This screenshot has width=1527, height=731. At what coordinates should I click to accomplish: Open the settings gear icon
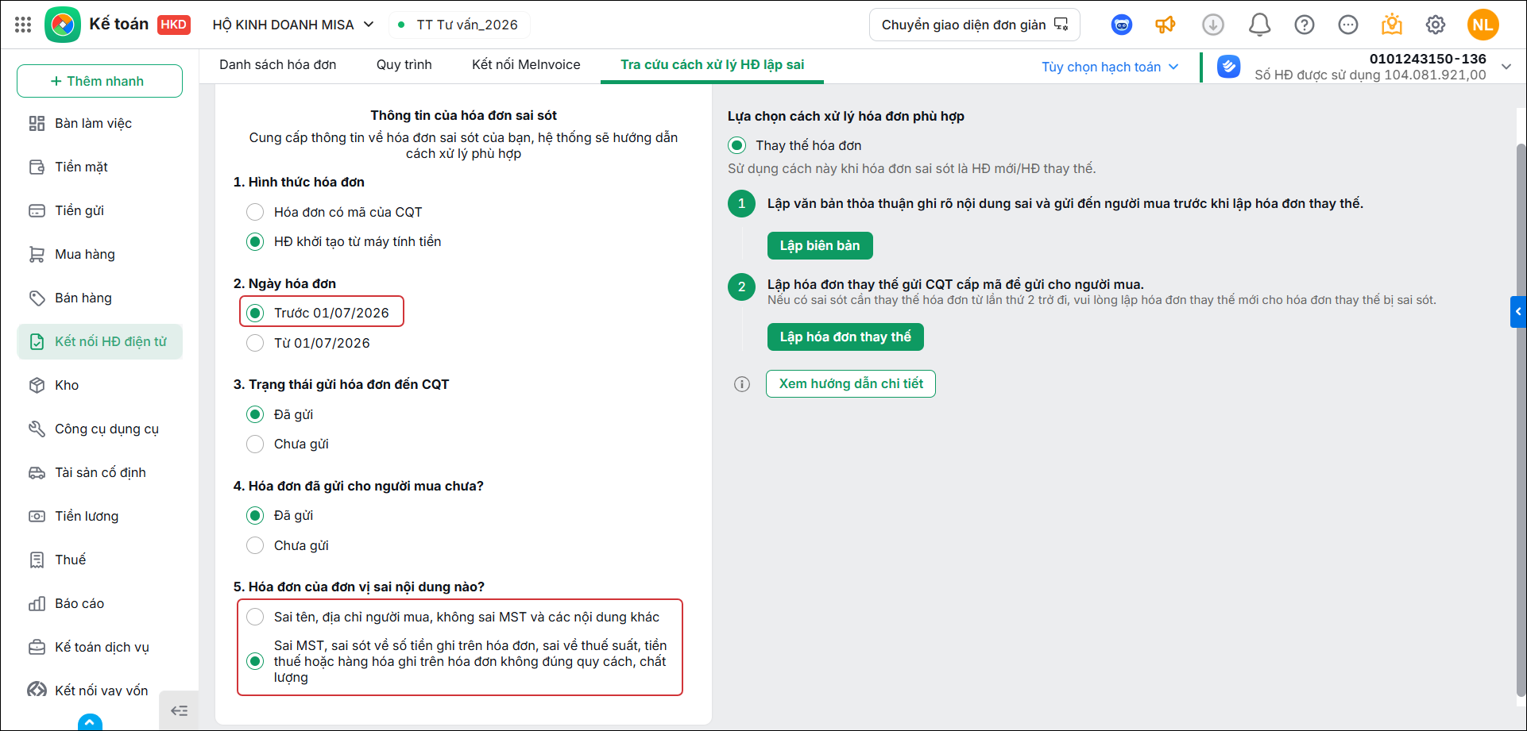point(1435,25)
